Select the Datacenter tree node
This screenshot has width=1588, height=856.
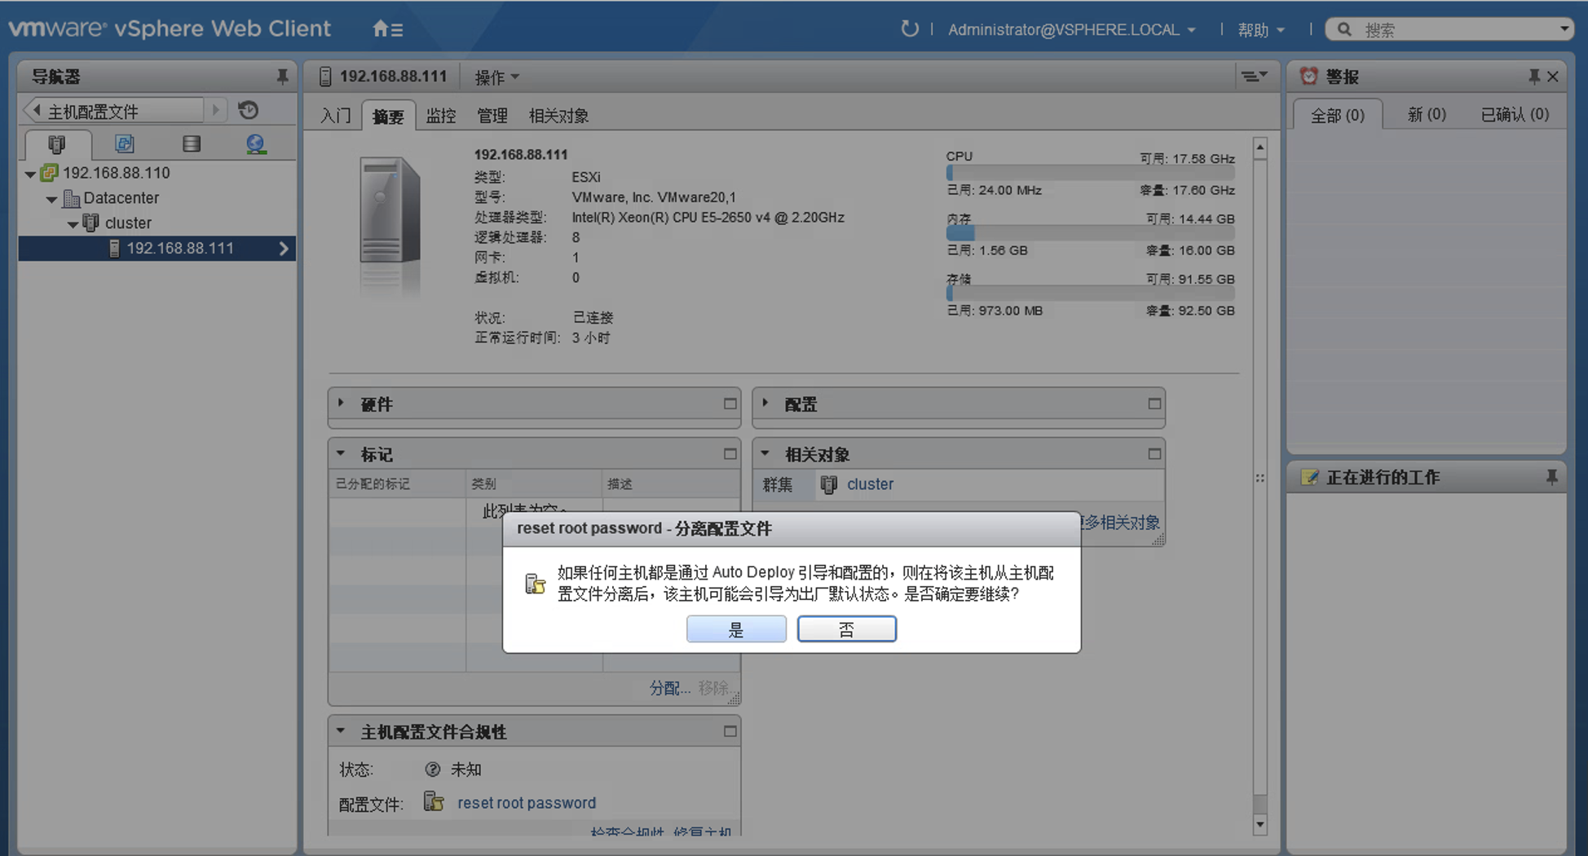pyautogui.click(x=121, y=198)
